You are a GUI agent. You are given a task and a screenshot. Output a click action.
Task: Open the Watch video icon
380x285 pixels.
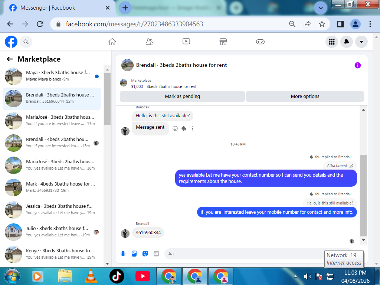click(x=186, y=42)
